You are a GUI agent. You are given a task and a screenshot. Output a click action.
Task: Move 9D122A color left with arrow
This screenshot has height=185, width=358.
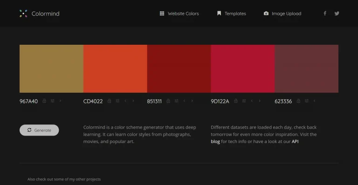point(252,101)
